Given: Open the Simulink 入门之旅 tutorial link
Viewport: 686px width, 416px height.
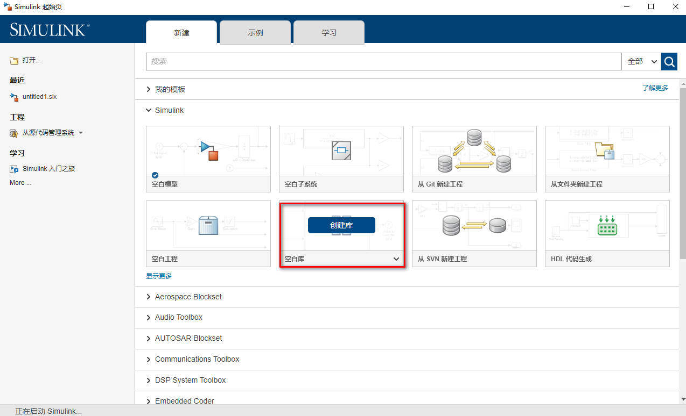Looking at the screenshot, I should (x=48, y=169).
